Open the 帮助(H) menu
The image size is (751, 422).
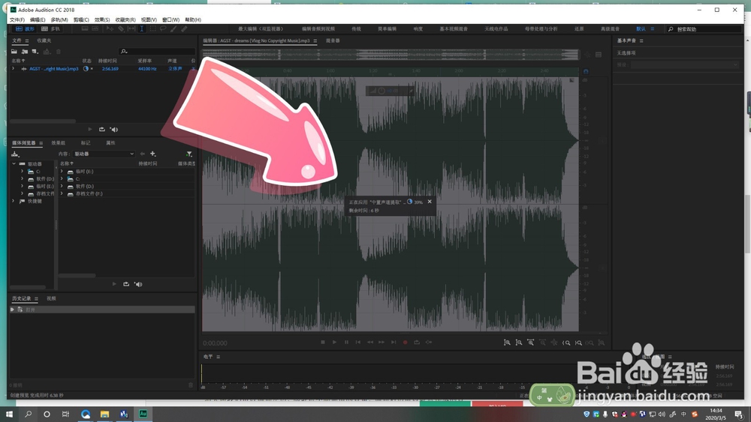pyautogui.click(x=193, y=19)
